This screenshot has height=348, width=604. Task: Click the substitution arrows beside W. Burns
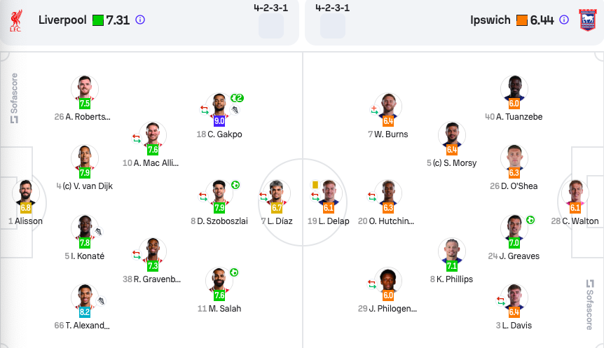coord(374,109)
